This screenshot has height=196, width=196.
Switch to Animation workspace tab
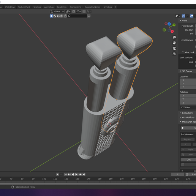click(49, 7)
